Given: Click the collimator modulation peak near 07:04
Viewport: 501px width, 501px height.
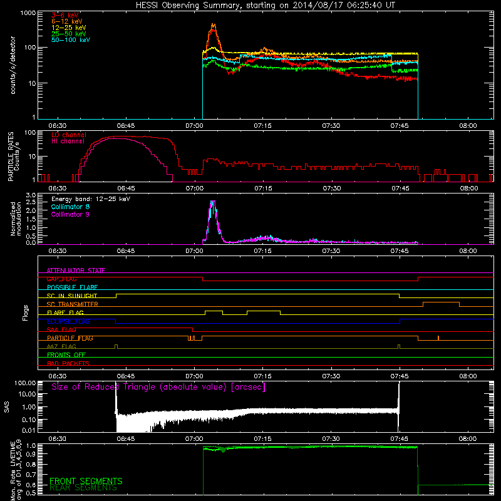Looking at the screenshot, I should click(212, 203).
